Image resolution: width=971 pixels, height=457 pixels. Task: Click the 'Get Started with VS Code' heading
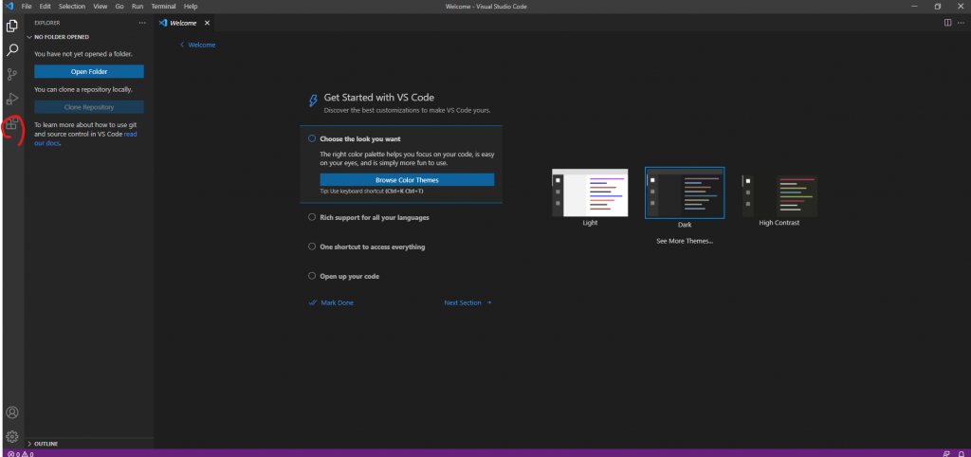[x=379, y=98]
